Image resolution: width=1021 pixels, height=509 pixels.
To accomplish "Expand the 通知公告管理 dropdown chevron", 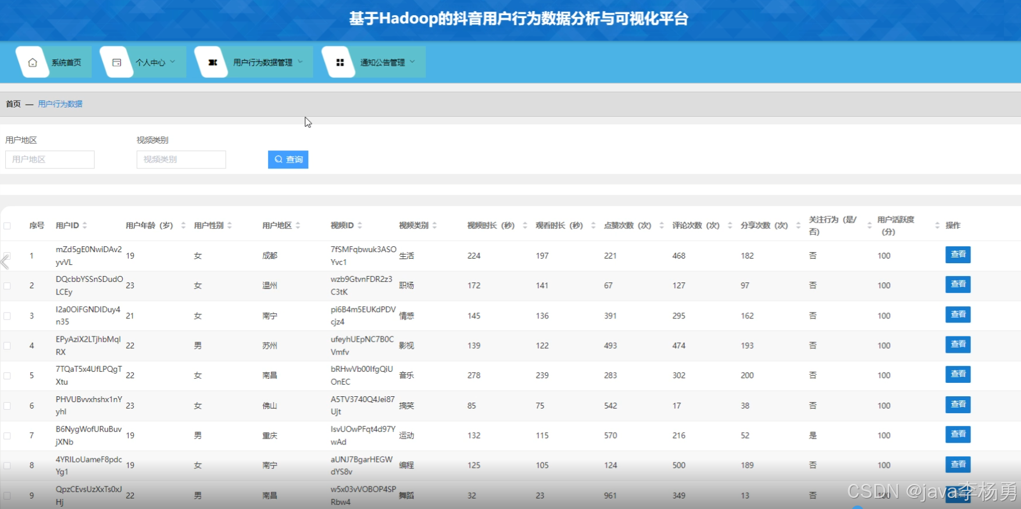I will point(412,62).
